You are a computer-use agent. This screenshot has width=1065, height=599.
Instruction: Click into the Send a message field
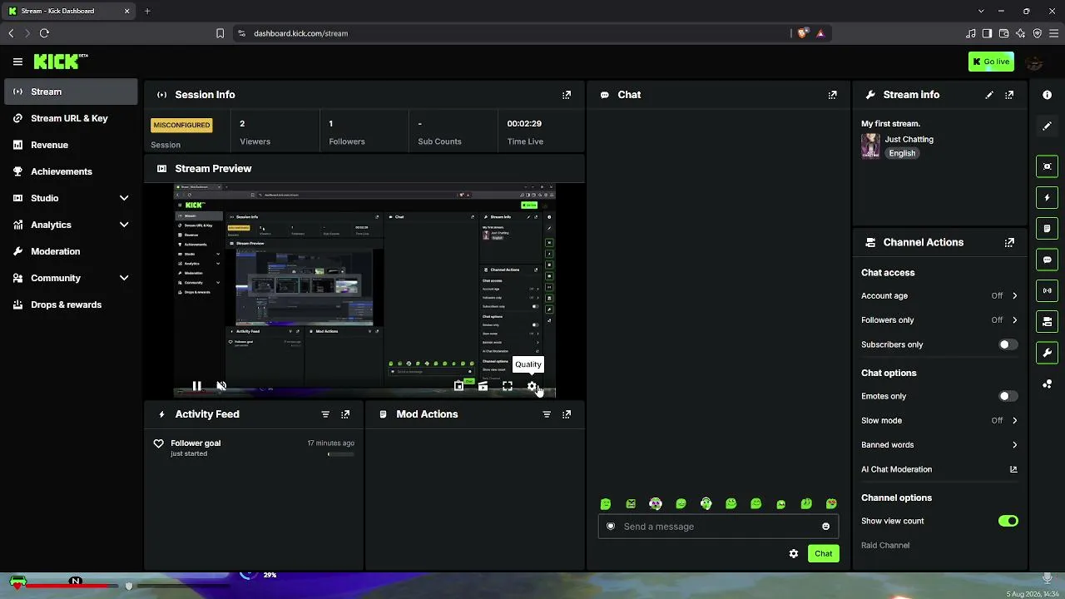pyautogui.click(x=716, y=527)
